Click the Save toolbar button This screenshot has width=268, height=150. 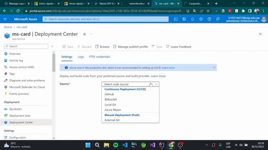(68, 47)
